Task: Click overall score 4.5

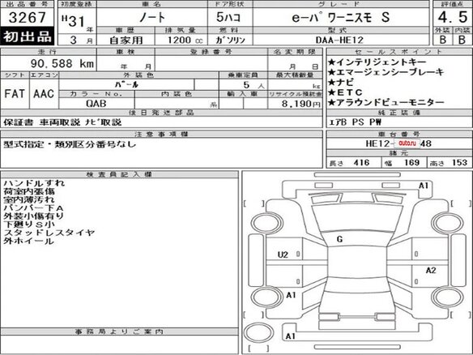Action: point(453,17)
